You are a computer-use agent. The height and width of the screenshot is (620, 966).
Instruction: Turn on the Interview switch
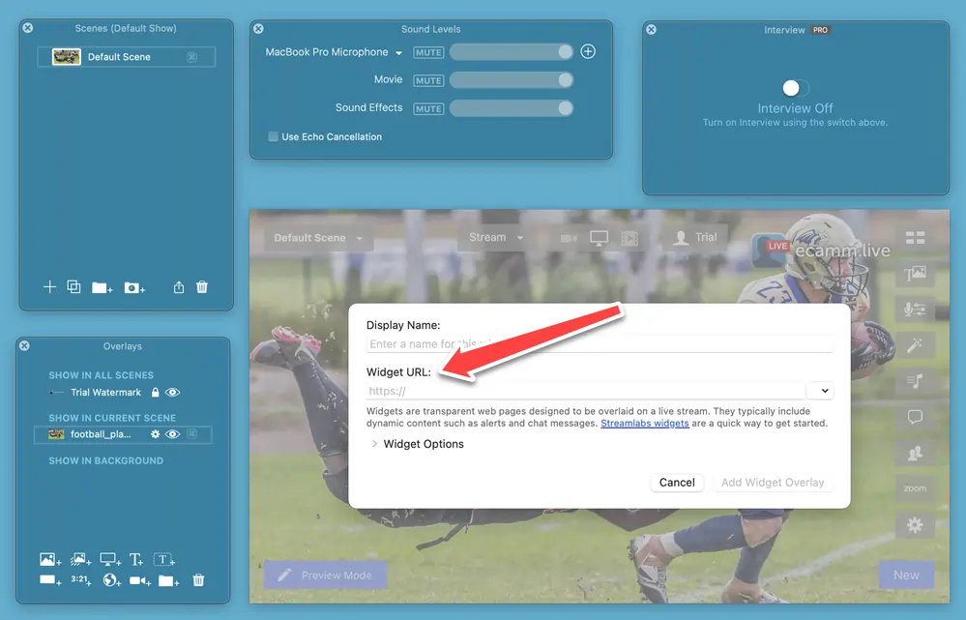point(795,86)
